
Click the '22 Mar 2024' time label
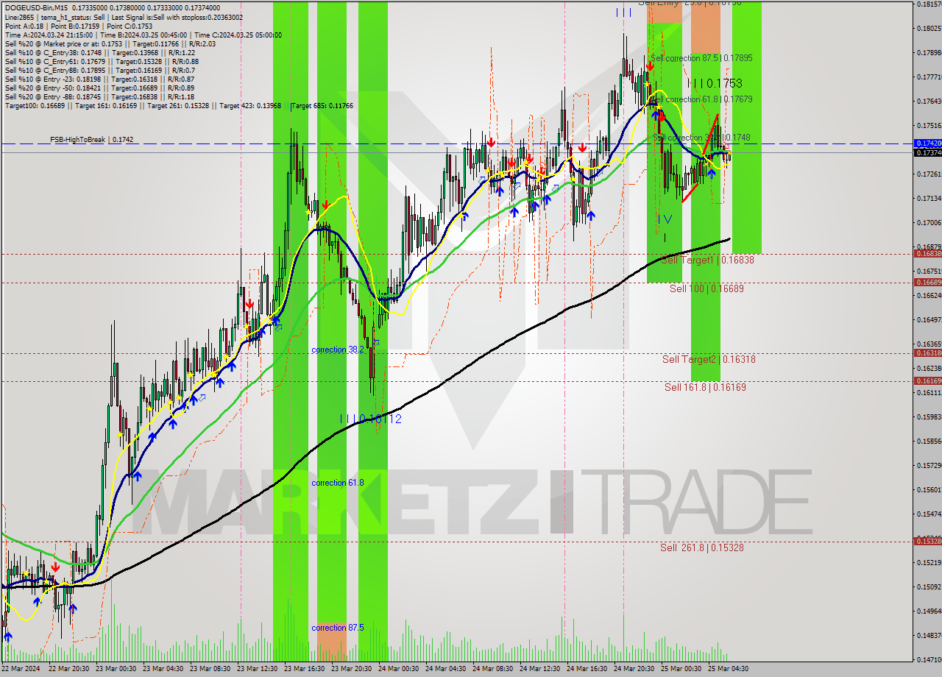pos(21,669)
